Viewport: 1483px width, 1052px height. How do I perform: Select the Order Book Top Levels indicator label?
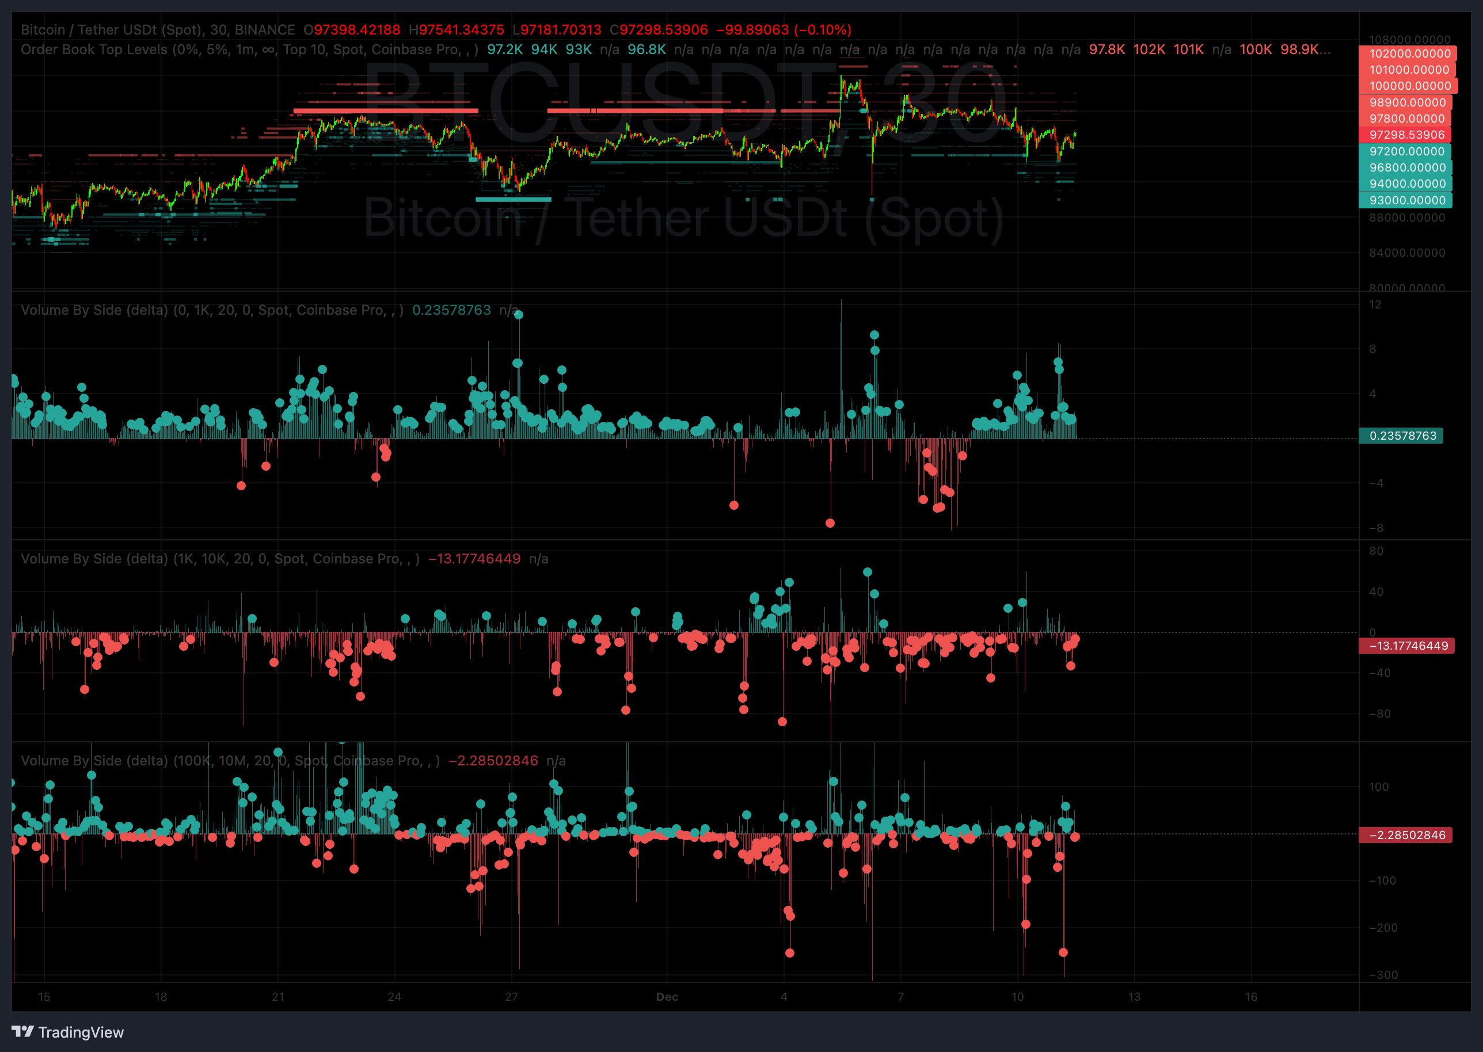[x=94, y=50]
